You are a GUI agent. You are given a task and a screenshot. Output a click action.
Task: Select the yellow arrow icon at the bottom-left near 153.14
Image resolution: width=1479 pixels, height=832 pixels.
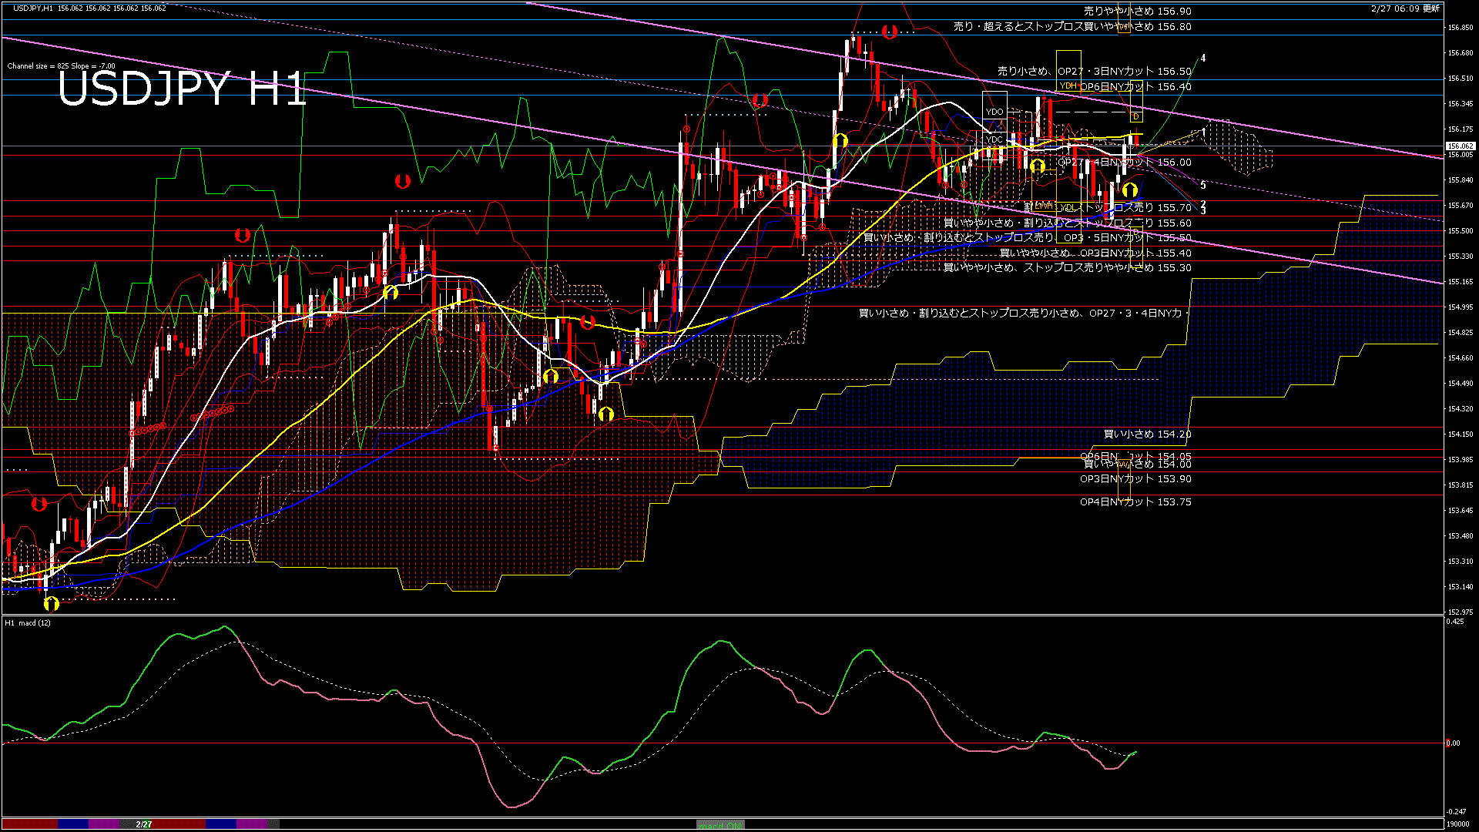[52, 605]
